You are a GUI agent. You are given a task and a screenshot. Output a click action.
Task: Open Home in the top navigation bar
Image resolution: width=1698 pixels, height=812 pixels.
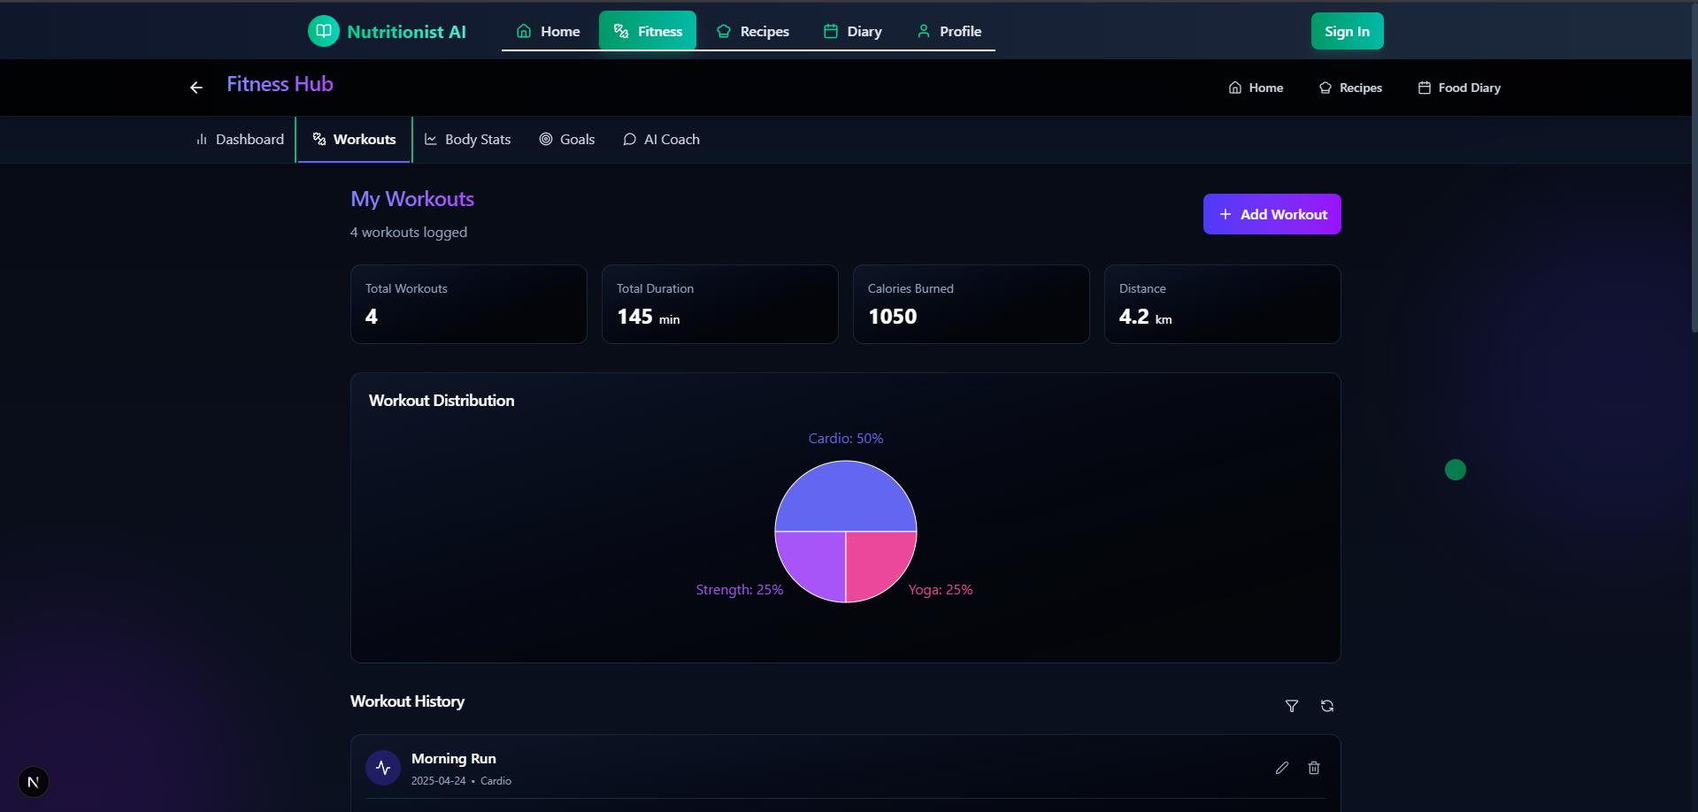coord(549,31)
